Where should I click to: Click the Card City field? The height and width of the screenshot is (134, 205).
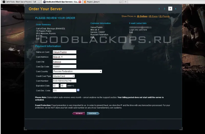pyautogui.click(x=65, y=62)
